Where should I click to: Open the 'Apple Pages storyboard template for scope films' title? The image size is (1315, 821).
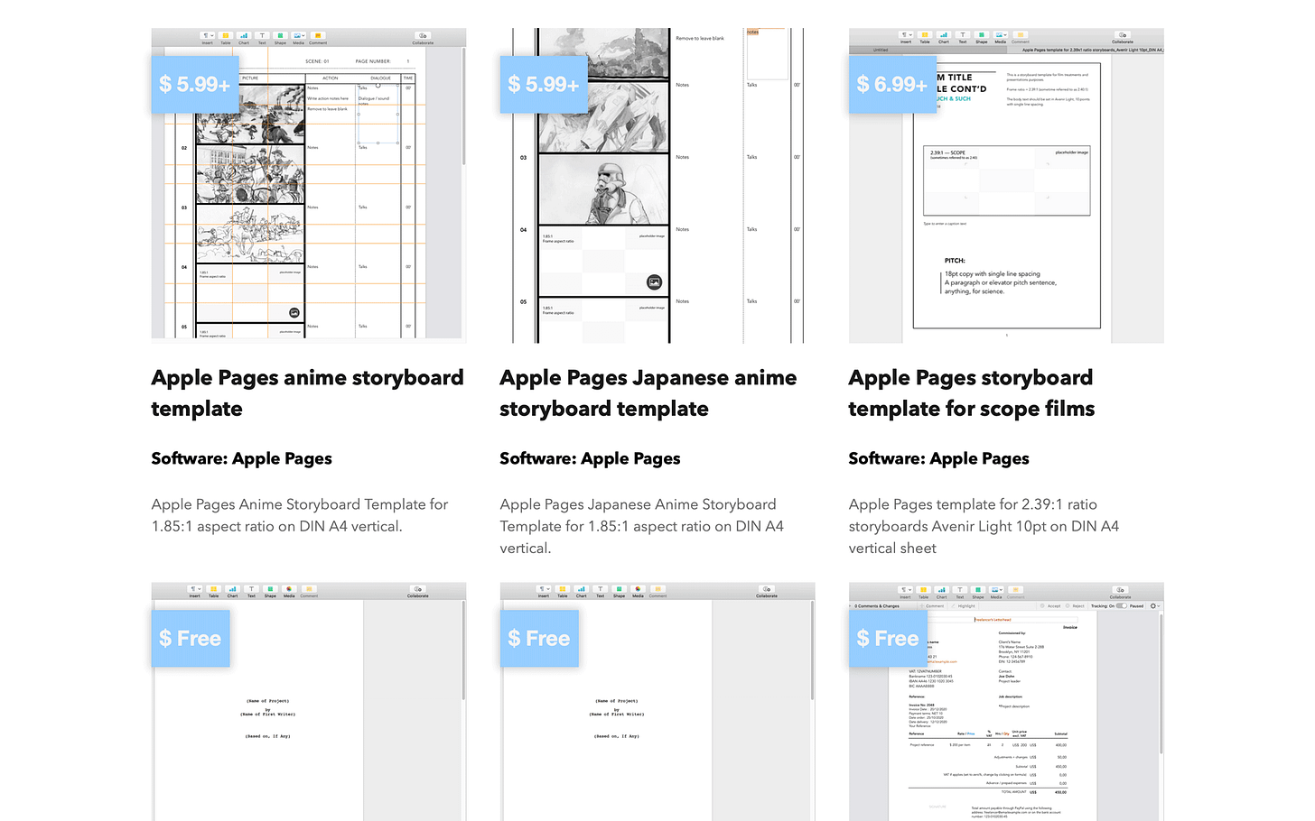[x=972, y=393]
